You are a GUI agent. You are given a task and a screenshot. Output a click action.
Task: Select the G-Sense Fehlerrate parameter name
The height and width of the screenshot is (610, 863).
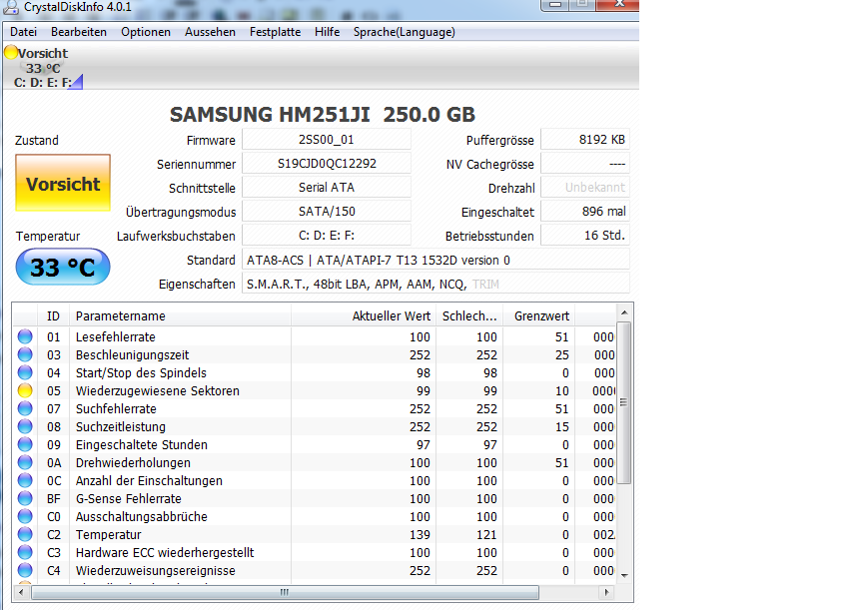(x=128, y=498)
